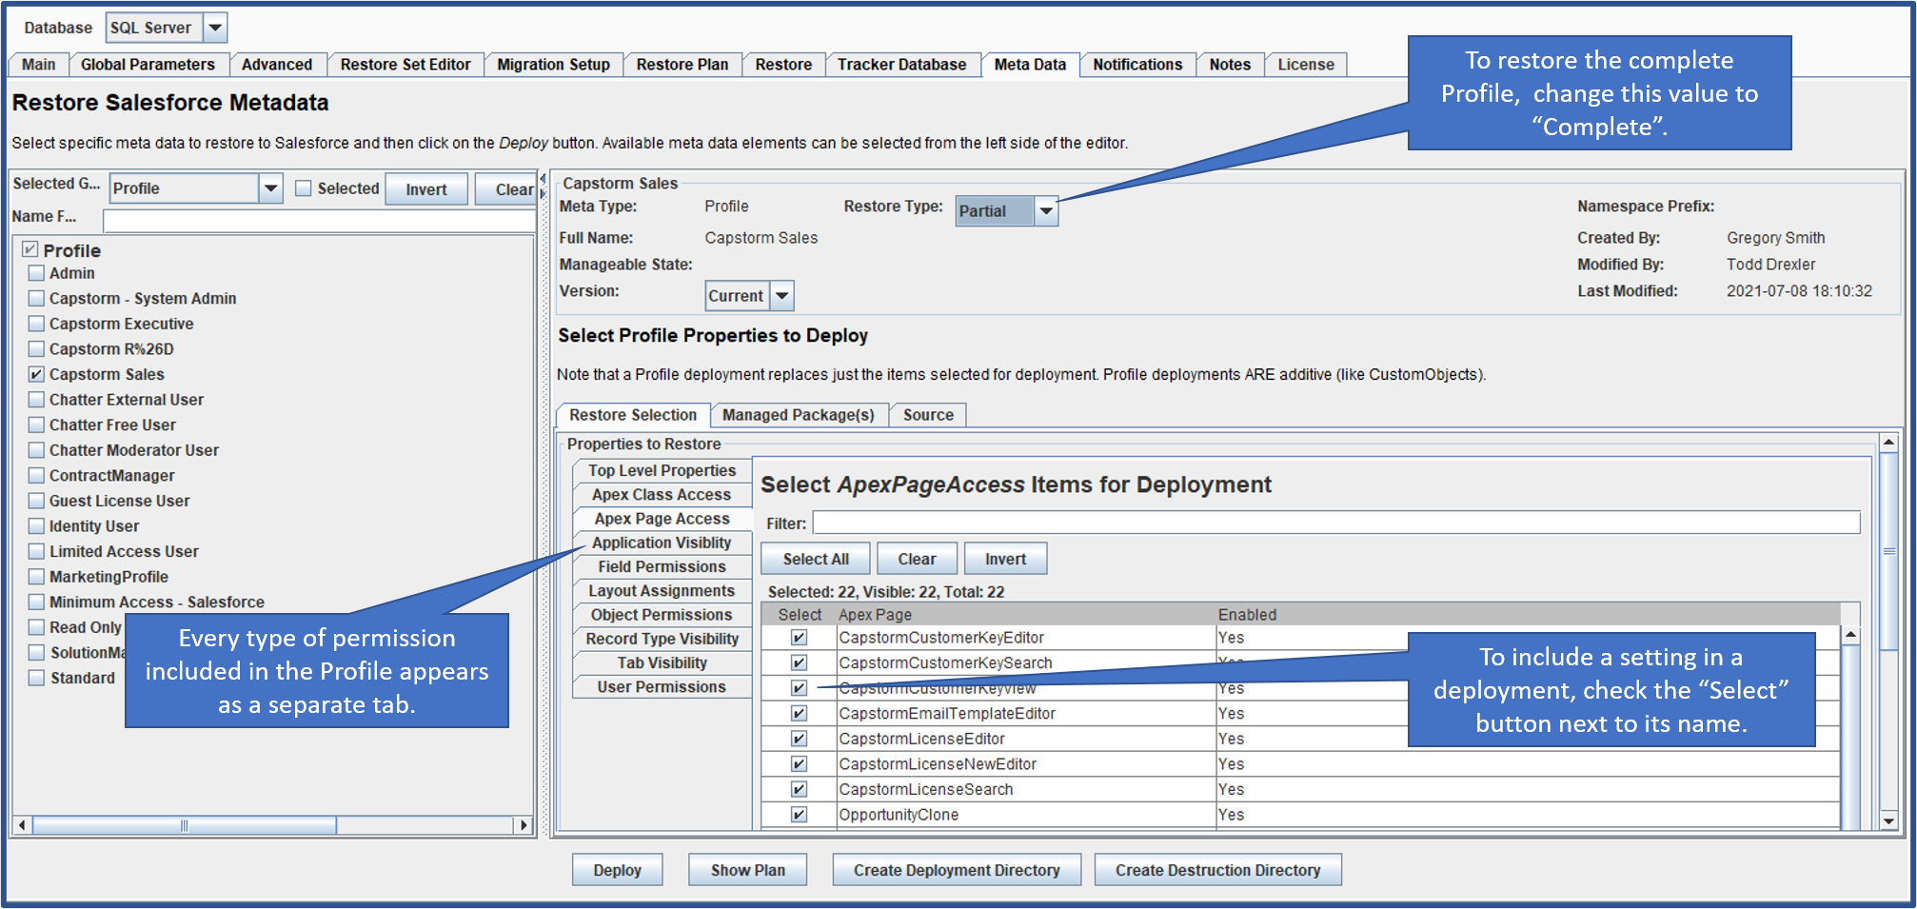Open the Selected Group Profile dropdown
This screenshot has height=909, width=1917.
click(x=271, y=188)
